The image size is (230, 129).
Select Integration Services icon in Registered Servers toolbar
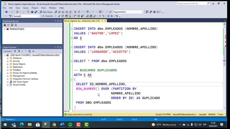(16, 25)
